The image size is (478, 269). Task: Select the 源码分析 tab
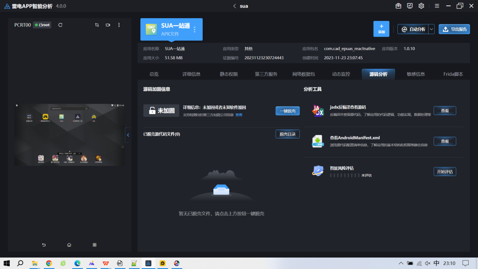click(378, 74)
